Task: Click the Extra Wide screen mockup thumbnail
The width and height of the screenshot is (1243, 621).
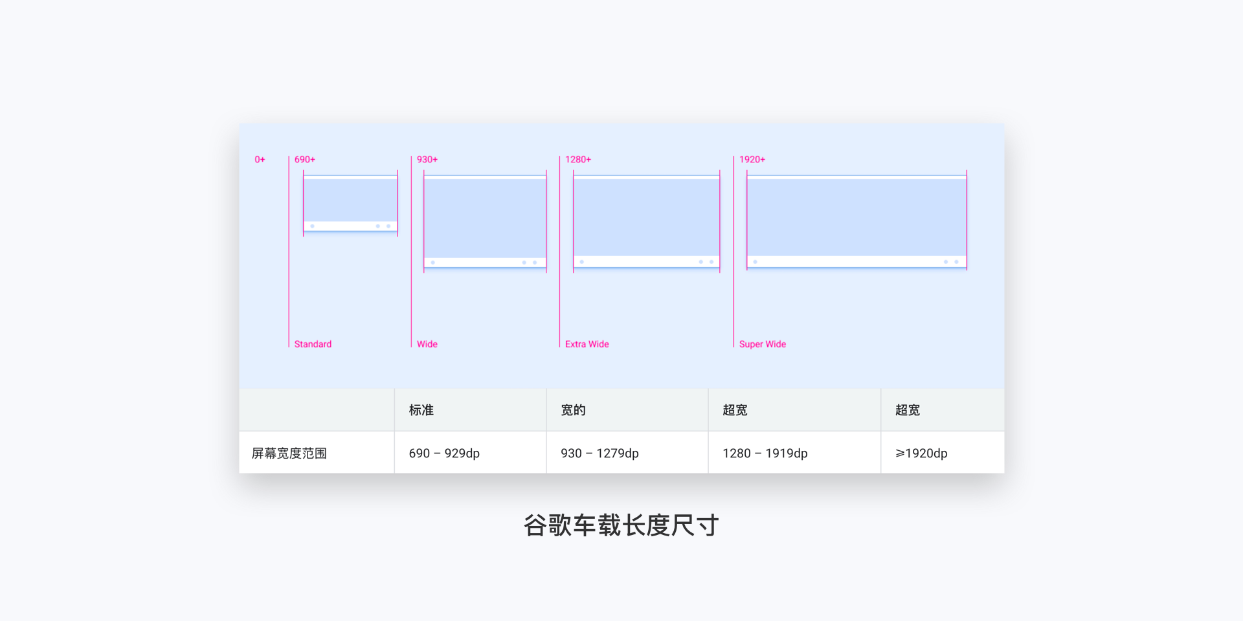Action: coord(647,221)
